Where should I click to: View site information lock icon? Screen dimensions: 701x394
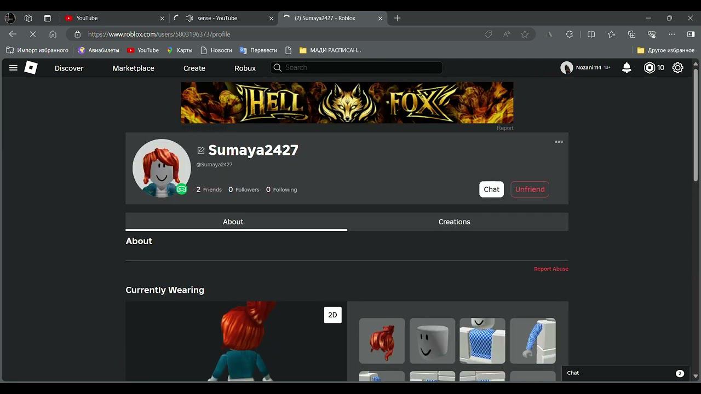tap(77, 34)
